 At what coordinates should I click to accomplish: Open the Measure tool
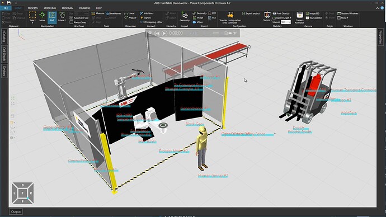(x=98, y=13)
